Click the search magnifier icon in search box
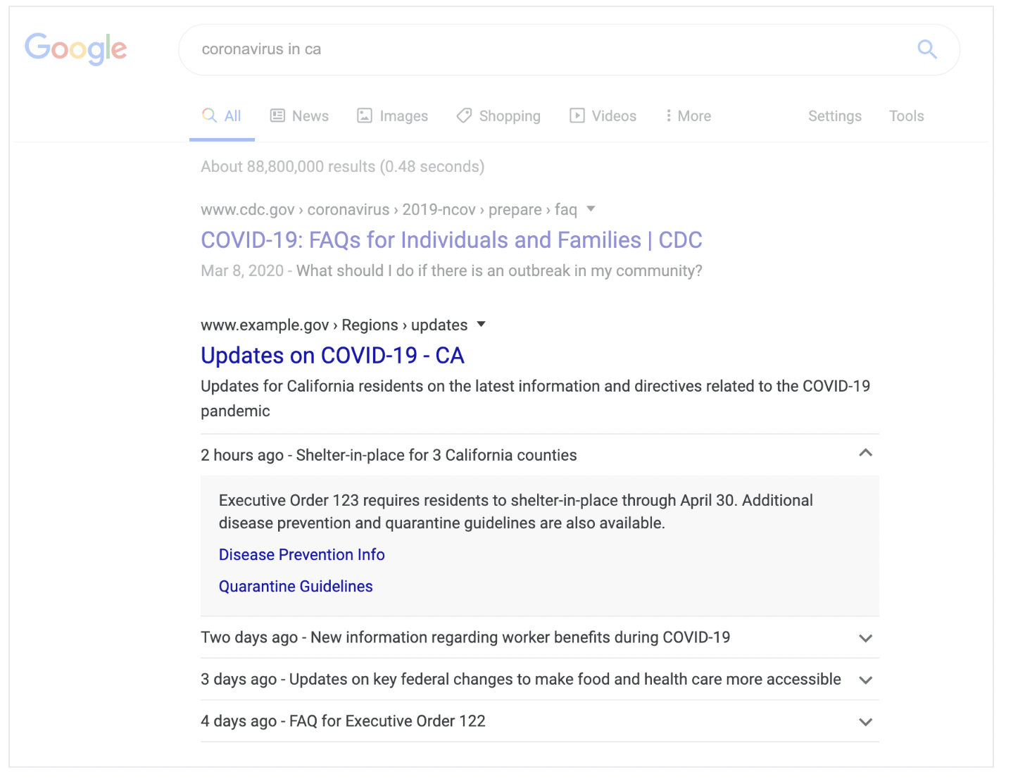Viewport: 1025px width, 779px height. 927,49
